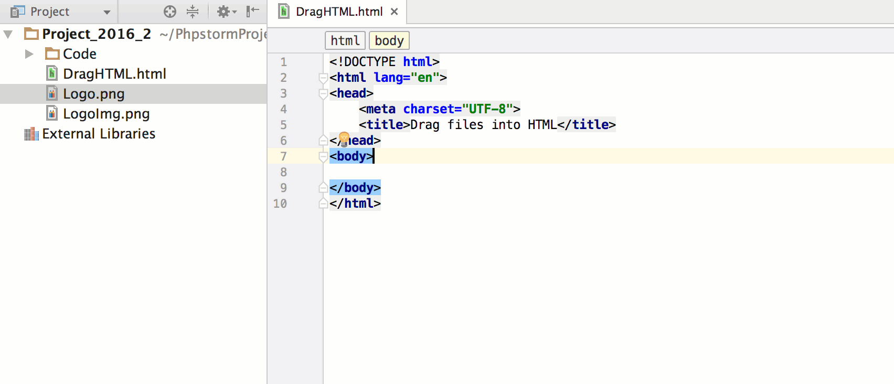
Task: Click the DragHTML.html file icon in tab
Action: tap(284, 11)
